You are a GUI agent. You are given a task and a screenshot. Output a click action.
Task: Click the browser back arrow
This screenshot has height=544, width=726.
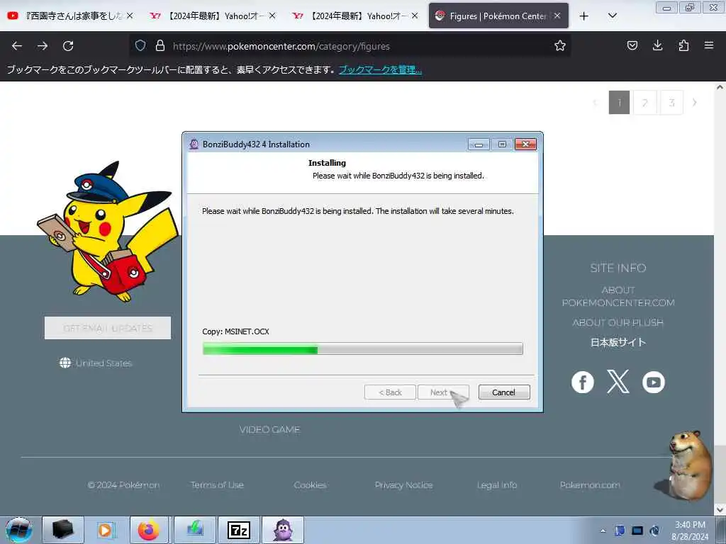pos(17,46)
